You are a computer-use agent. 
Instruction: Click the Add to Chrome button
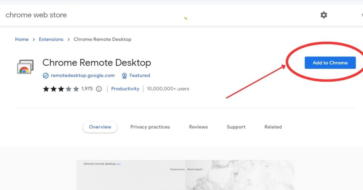pyautogui.click(x=330, y=63)
